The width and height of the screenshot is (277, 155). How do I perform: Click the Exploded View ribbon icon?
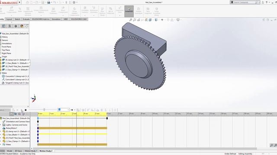coord(120,10)
